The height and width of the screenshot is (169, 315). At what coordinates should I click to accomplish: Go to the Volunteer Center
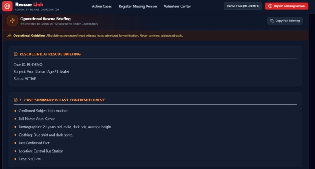pos(177,6)
